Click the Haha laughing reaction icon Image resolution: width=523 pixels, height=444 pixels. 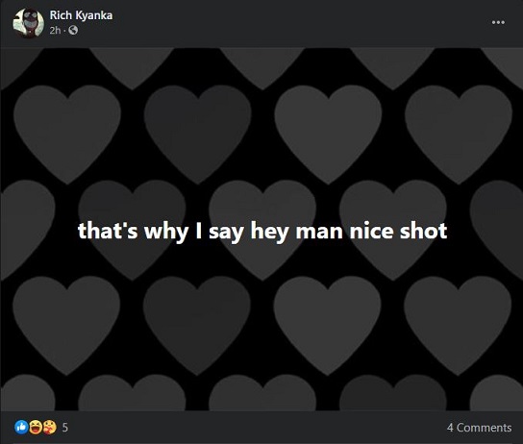click(x=36, y=427)
